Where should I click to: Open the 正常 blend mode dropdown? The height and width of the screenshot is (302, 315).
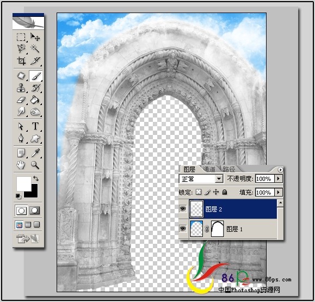pyautogui.click(x=201, y=178)
